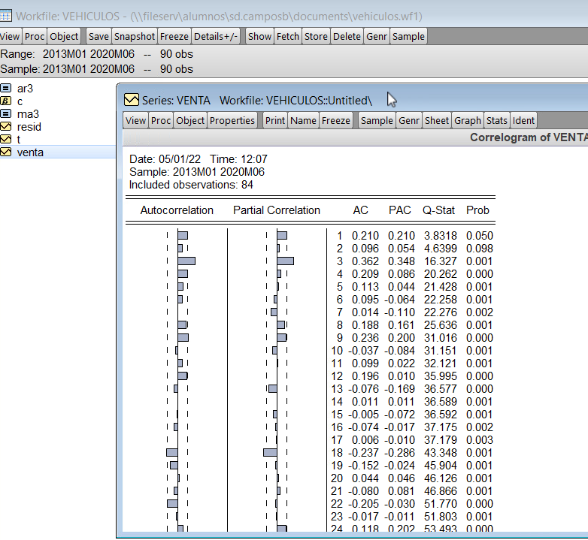Click Save in the workfile toolbar
Image resolution: width=588 pixels, height=540 pixels.
(x=99, y=36)
